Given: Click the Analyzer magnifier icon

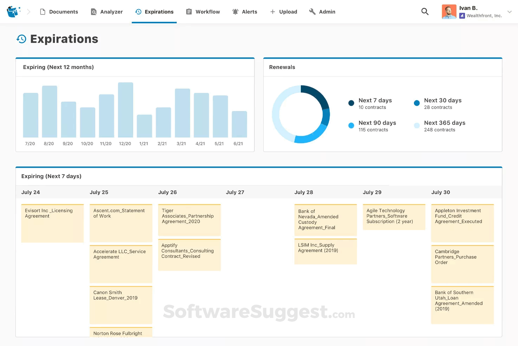Looking at the screenshot, I should tap(93, 12).
